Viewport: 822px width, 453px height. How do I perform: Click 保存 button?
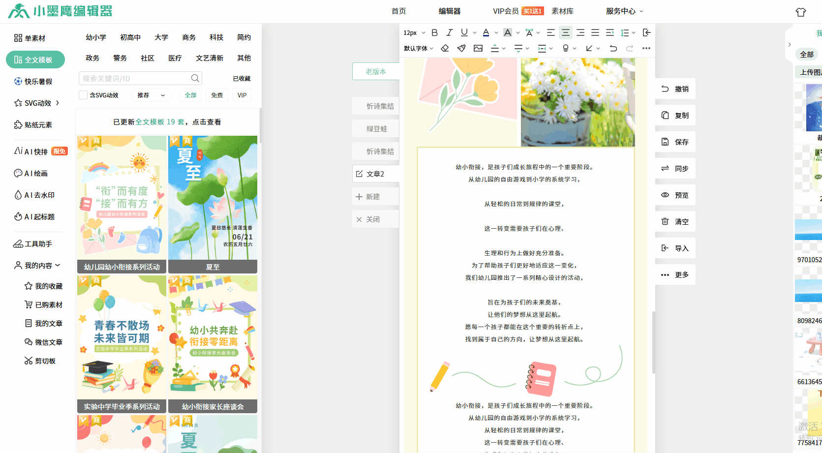pos(675,142)
